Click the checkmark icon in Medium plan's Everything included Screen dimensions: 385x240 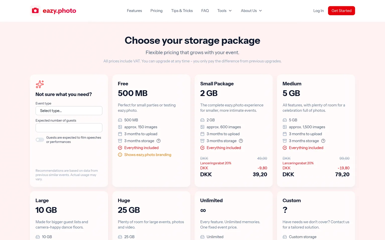tap(285, 148)
